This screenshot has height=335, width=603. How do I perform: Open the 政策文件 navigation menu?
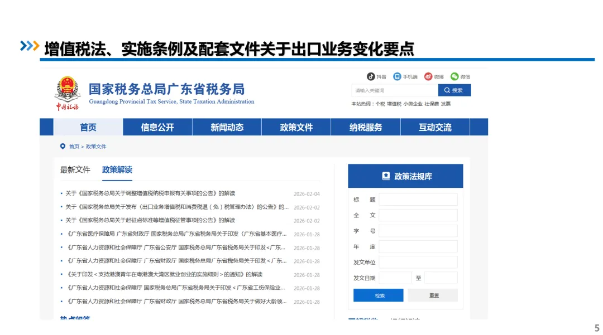[296, 127]
